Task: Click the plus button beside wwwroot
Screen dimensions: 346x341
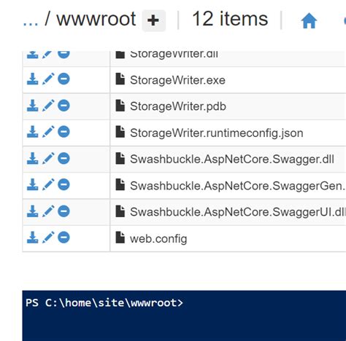Action: [x=154, y=20]
